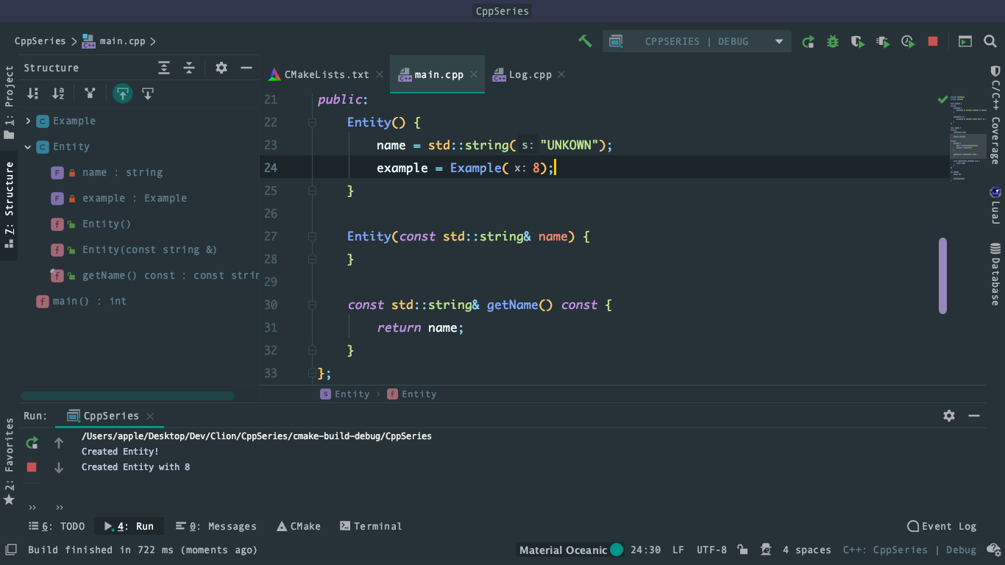Close the CMakeLists.txt tab
Image resolution: width=1005 pixels, height=565 pixels.
point(380,74)
